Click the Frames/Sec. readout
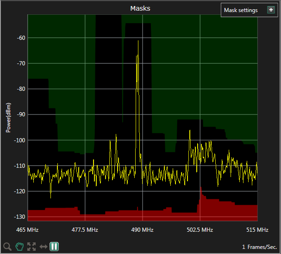The image size is (281, 254). (259, 247)
